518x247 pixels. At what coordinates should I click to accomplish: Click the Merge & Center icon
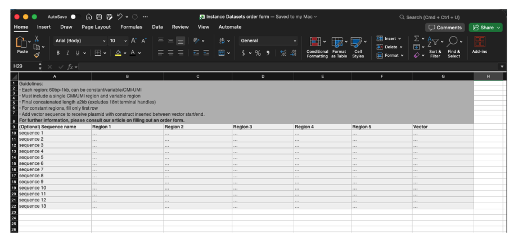pyautogui.click(x=222, y=53)
